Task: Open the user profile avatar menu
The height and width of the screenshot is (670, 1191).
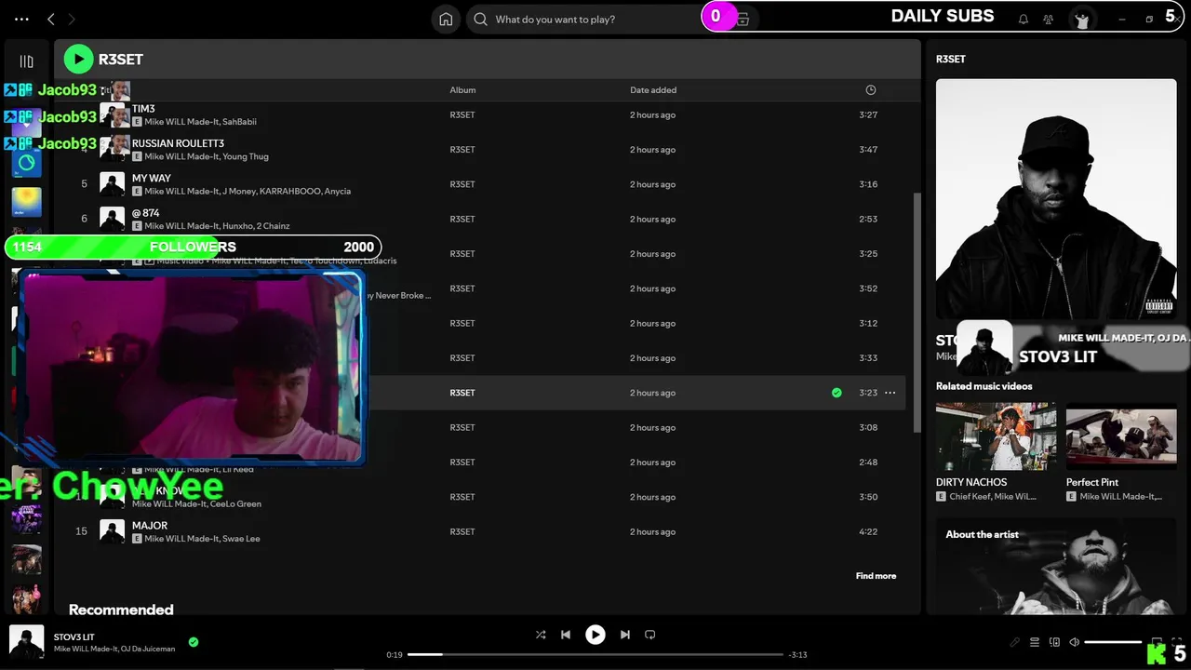Action: click(1082, 19)
